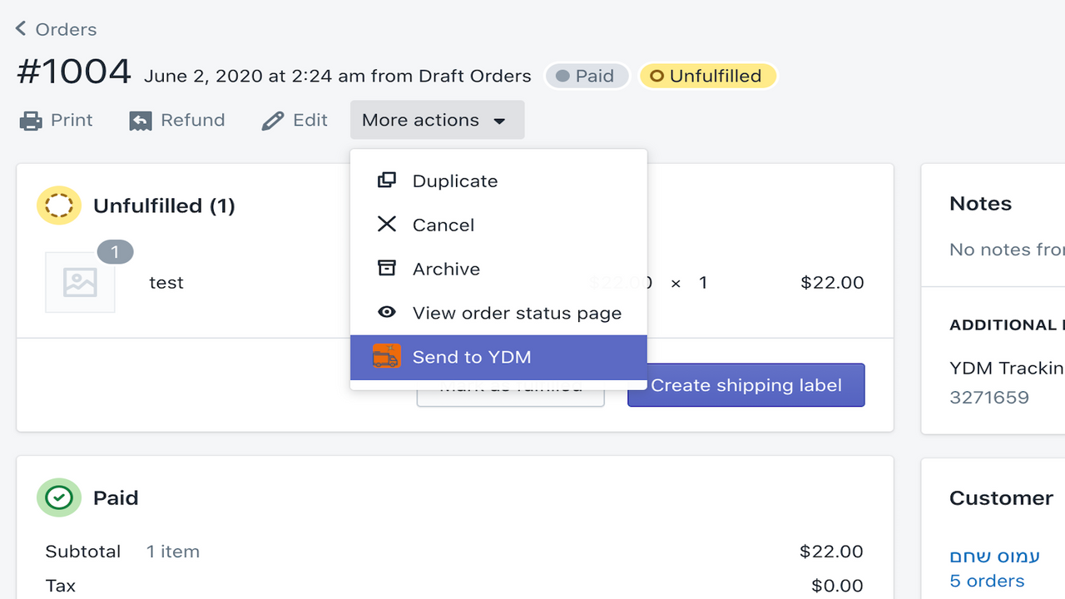Edit the order

(x=295, y=121)
